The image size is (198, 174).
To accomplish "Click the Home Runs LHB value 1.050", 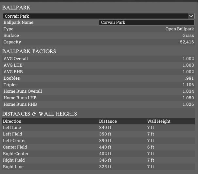I will [188, 98].
